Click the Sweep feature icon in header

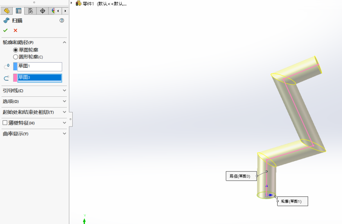(6, 20)
